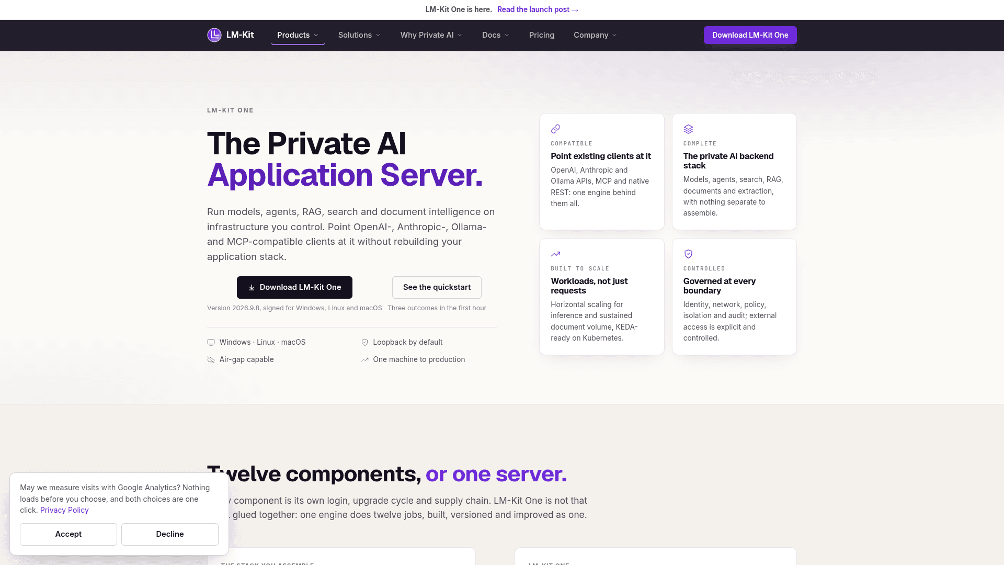Click the shield icon beside Loopback by default
The image size is (1004, 565).
click(364, 343)
